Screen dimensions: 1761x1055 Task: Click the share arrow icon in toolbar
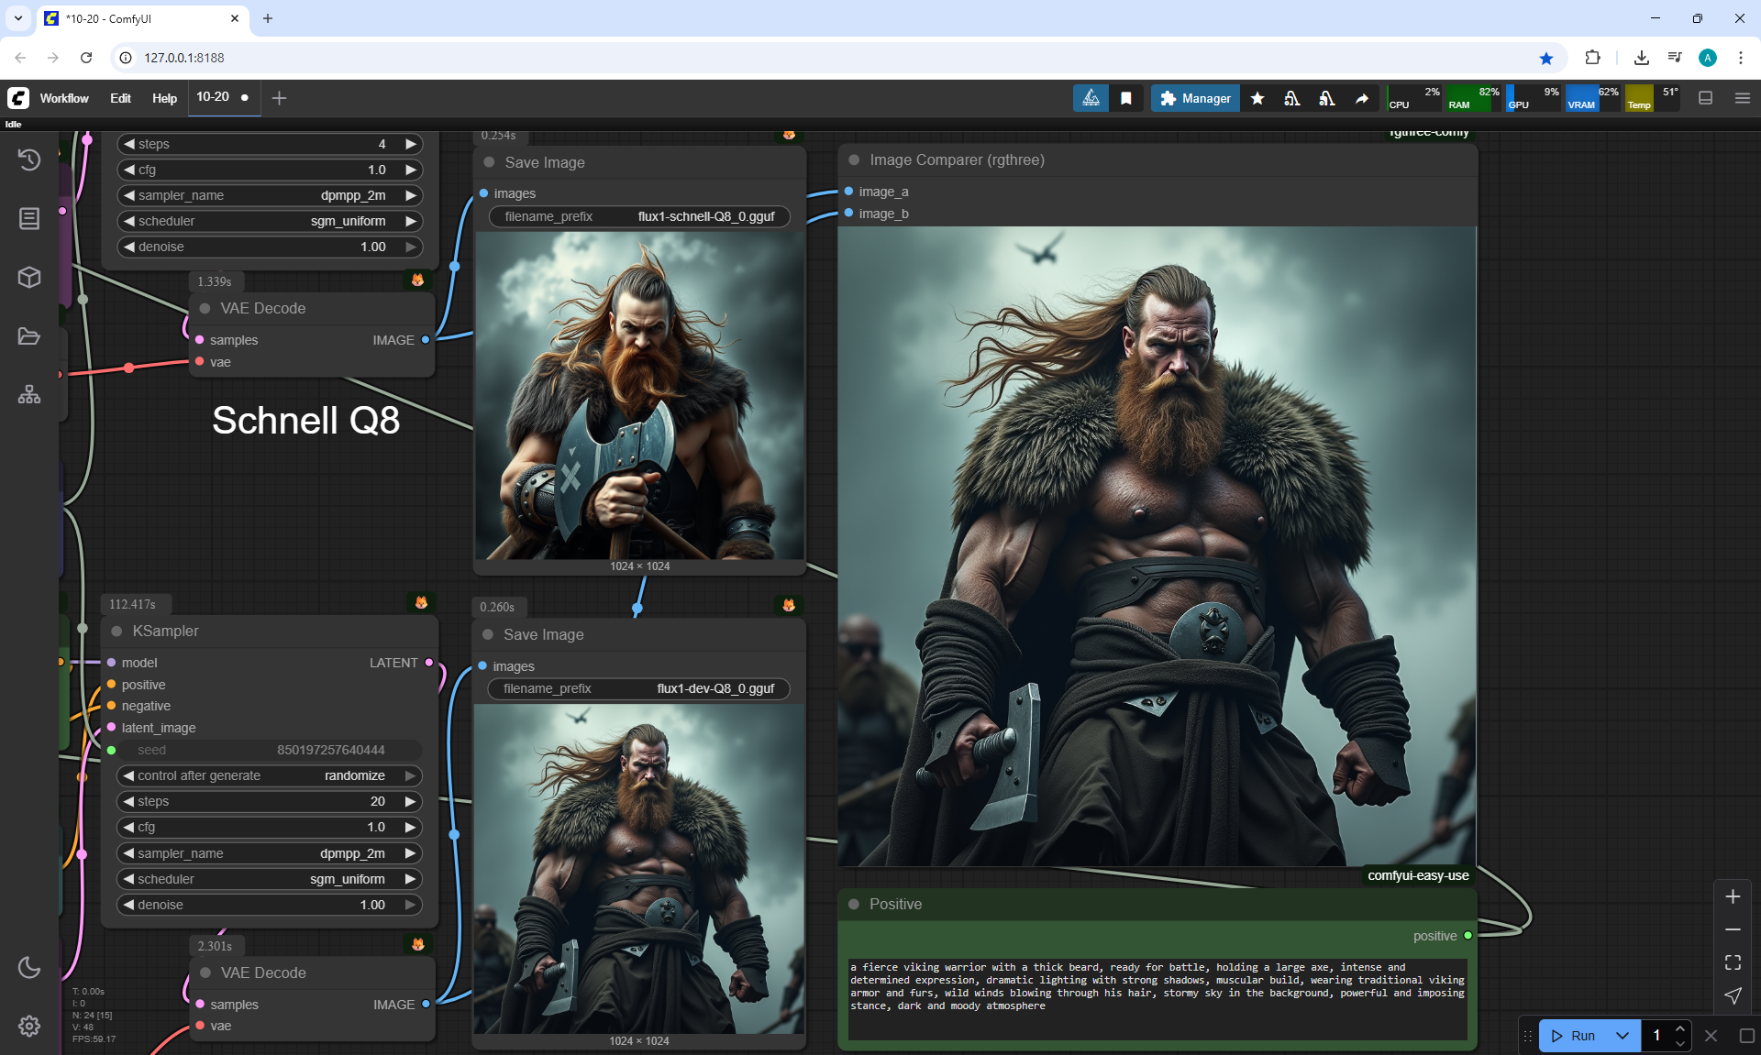1362,98
